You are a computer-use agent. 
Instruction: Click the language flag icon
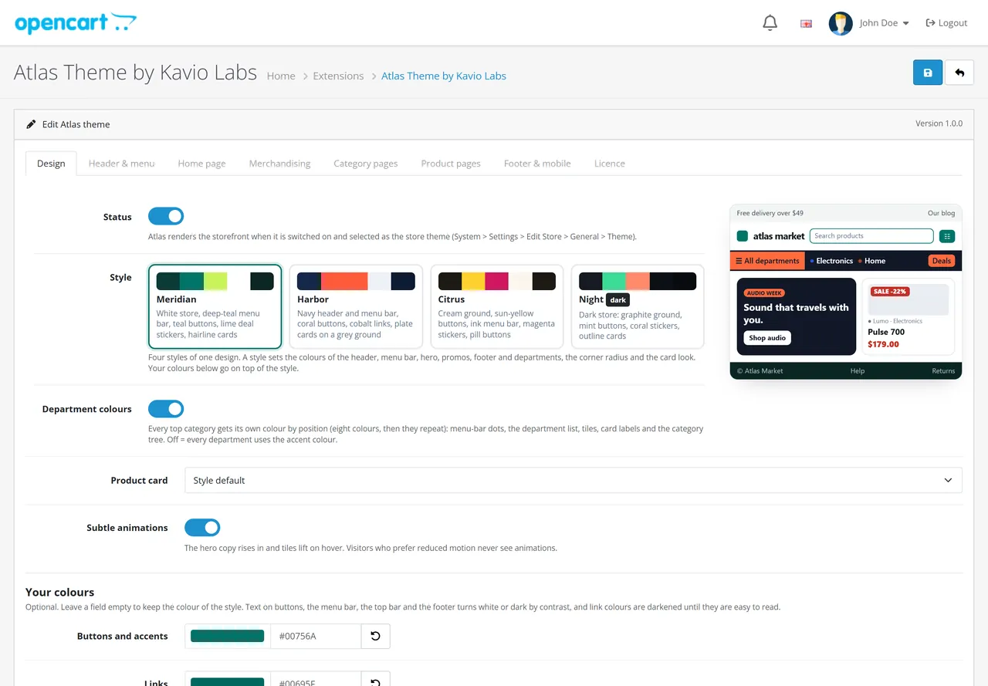click(x=806, y=23)
